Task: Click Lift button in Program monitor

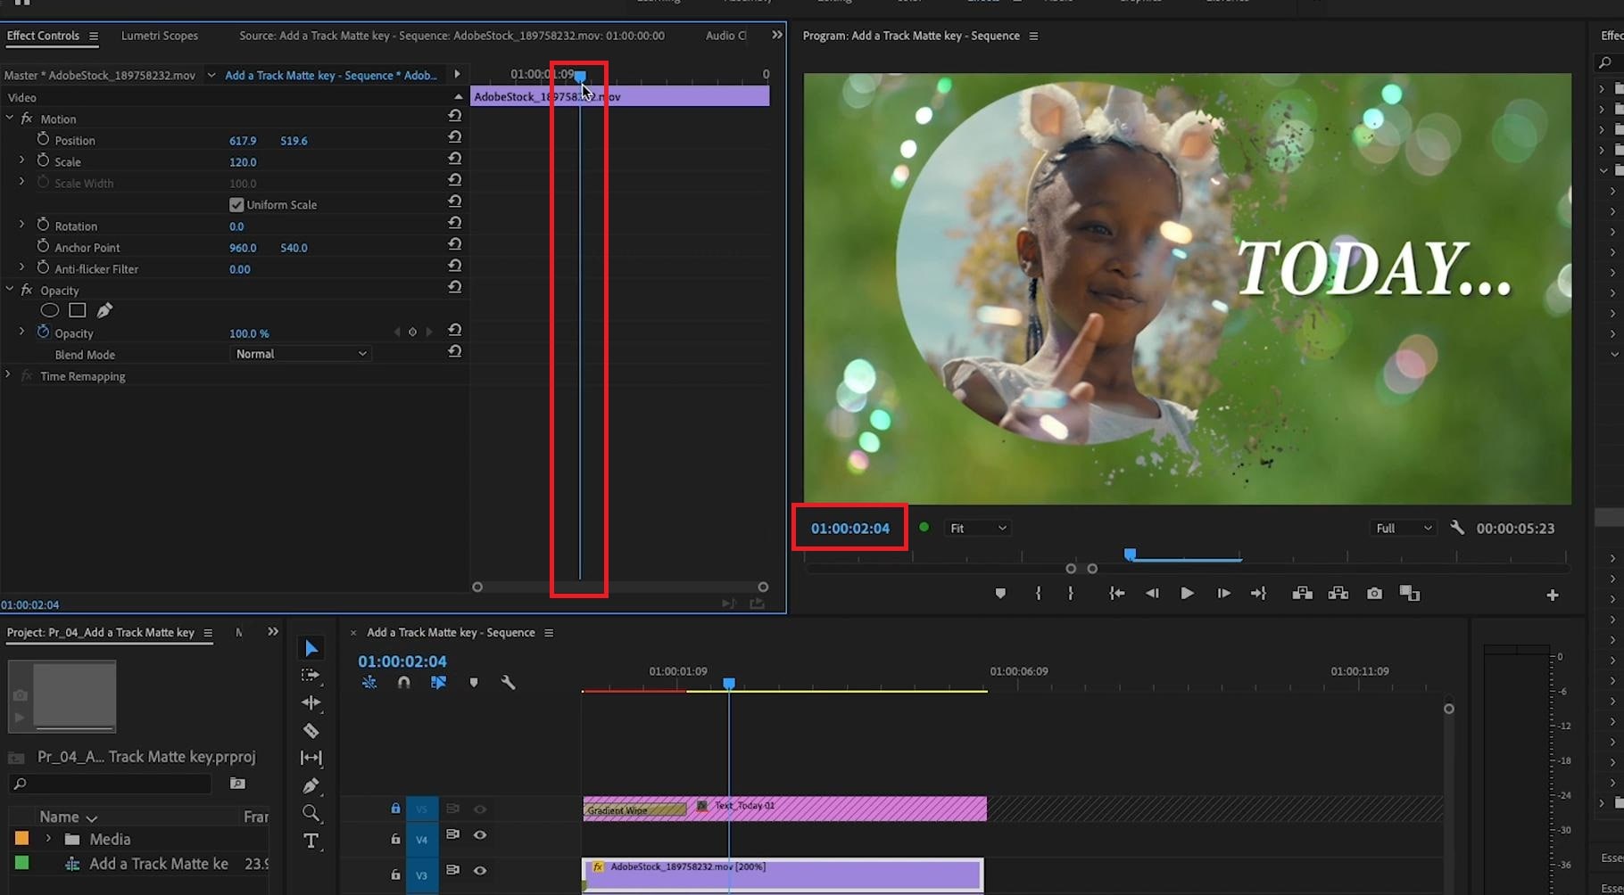Action: pyautogui.click(x=1302, y=594)
